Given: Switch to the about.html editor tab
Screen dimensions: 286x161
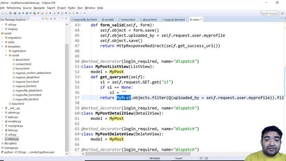Looking at the screenshot, I should click(x=148, y=20).
